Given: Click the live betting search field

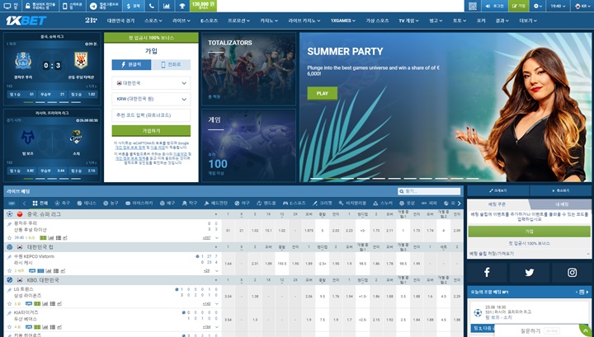Looking at the screenshot, I should pos(429,191).
